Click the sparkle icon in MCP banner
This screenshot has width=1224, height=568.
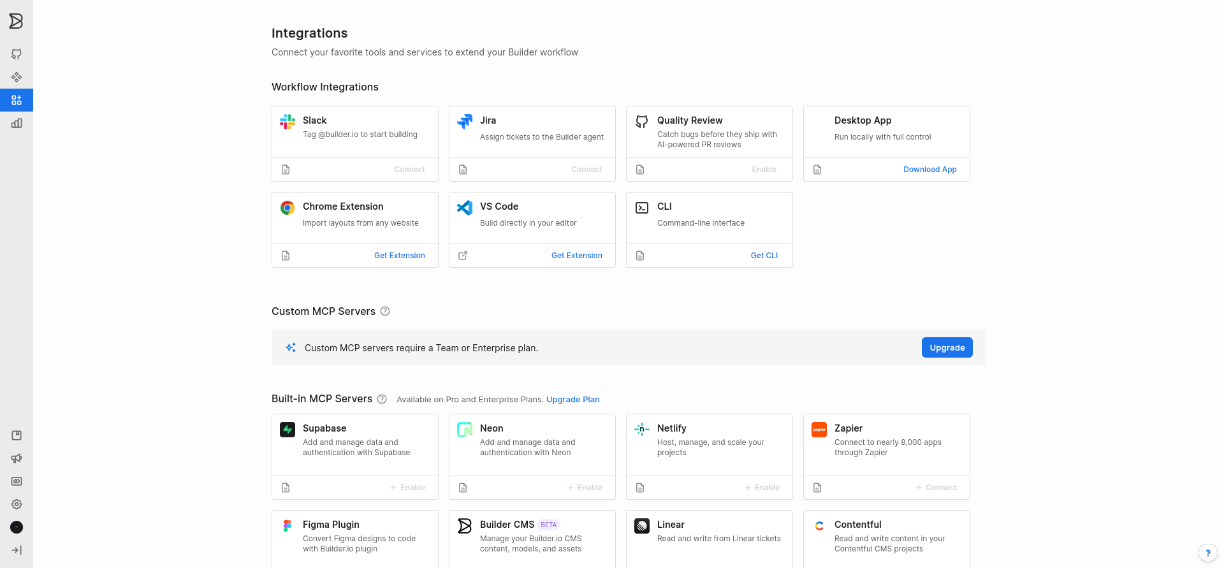291,347
